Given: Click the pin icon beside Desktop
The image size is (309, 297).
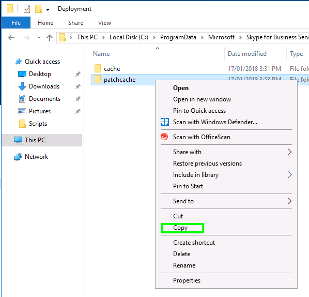Looking at the screenshot, I should [78, 74].
